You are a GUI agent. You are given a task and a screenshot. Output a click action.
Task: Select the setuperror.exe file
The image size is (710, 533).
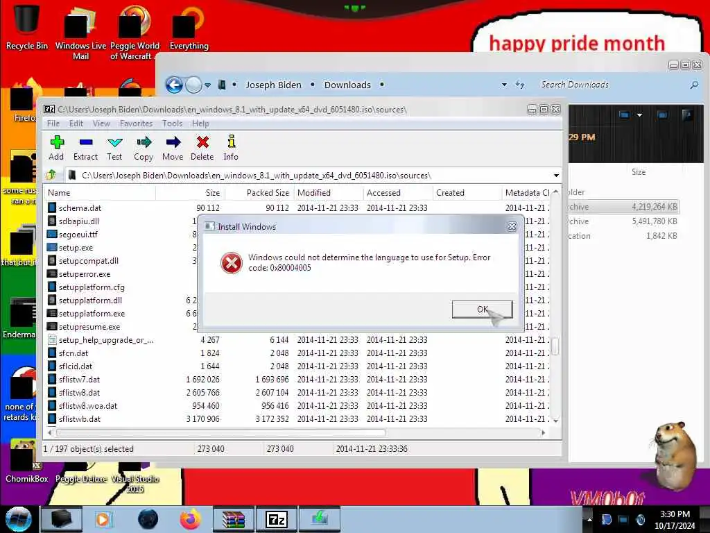84,273
